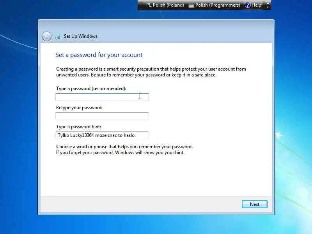Image resolution: width=312 pixels, height=234 pixels.
Task: Click the Retype your password label
Action: click(79, 108)
